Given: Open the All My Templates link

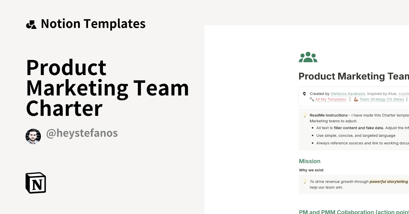Looking at the screenshot, I should [331, 100].
